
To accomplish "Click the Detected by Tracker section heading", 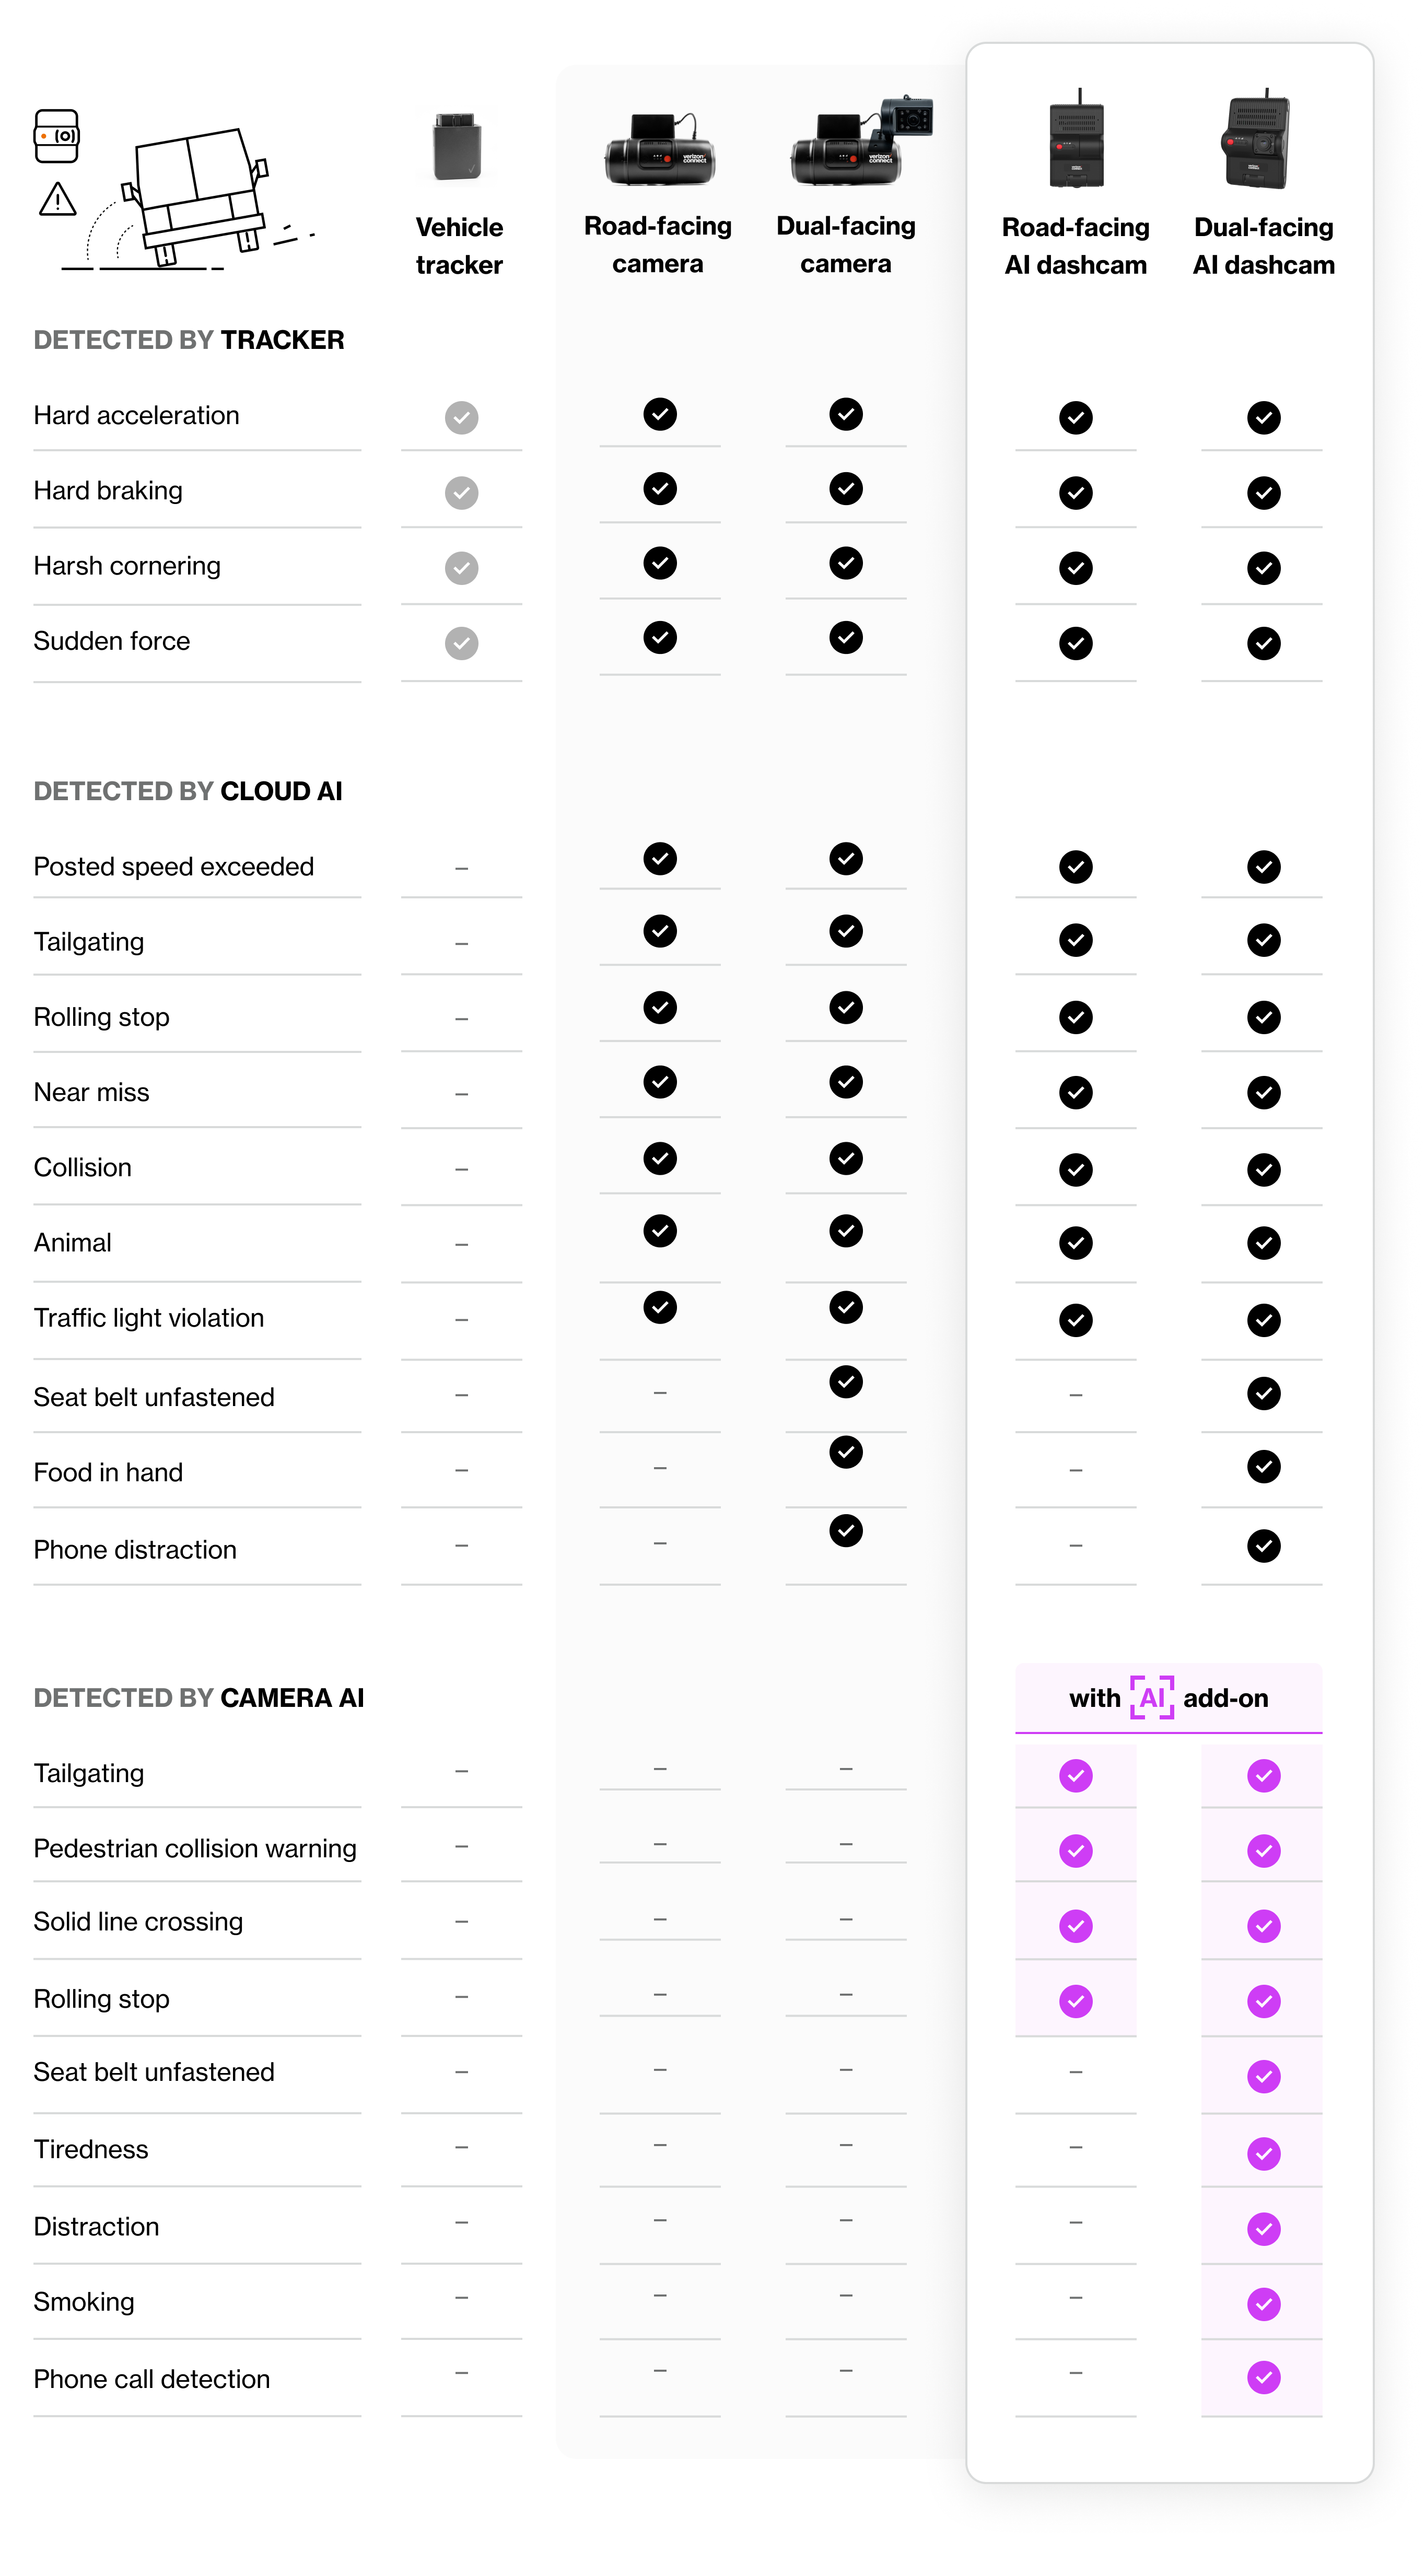I will [189, 340].
